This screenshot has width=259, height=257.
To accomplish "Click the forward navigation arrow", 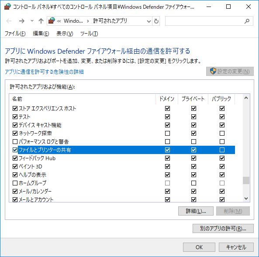I will coord(22,21).
